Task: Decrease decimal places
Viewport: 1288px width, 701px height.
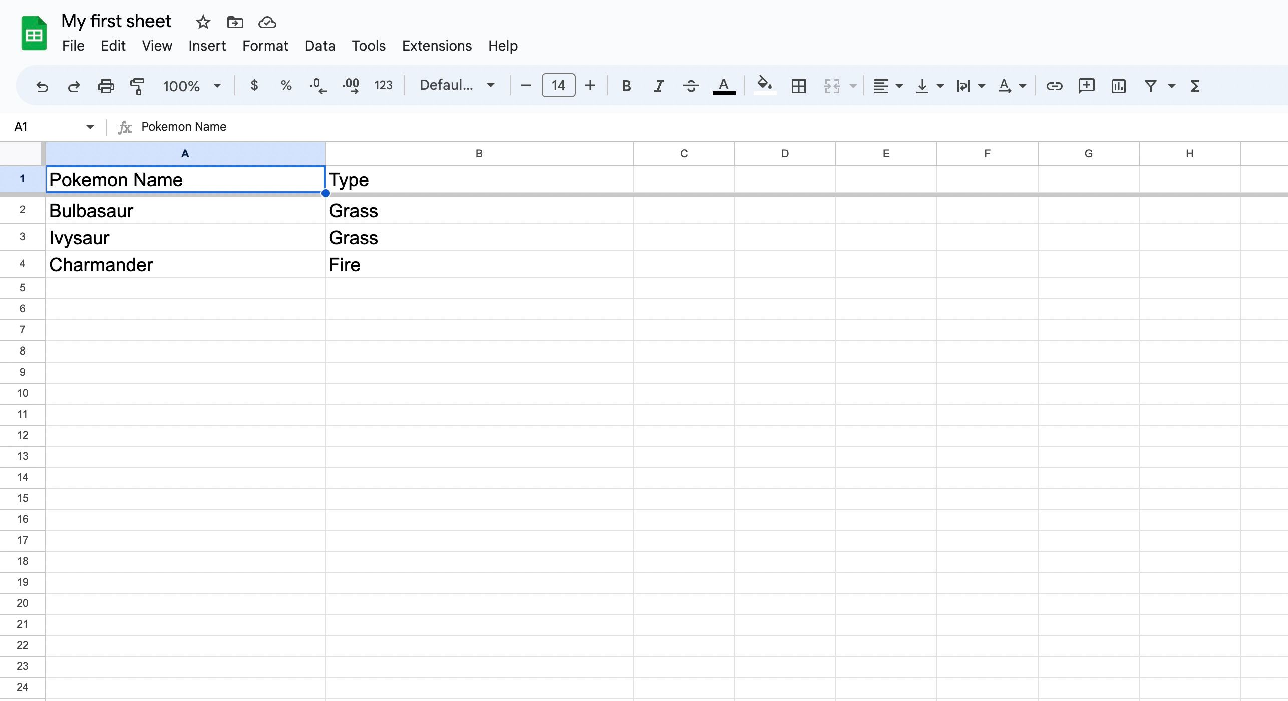Action: point(318,86)
